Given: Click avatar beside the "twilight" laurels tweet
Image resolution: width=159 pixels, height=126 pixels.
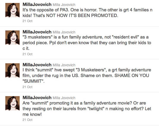Looking at the screenshot, I should pos(12,103).
